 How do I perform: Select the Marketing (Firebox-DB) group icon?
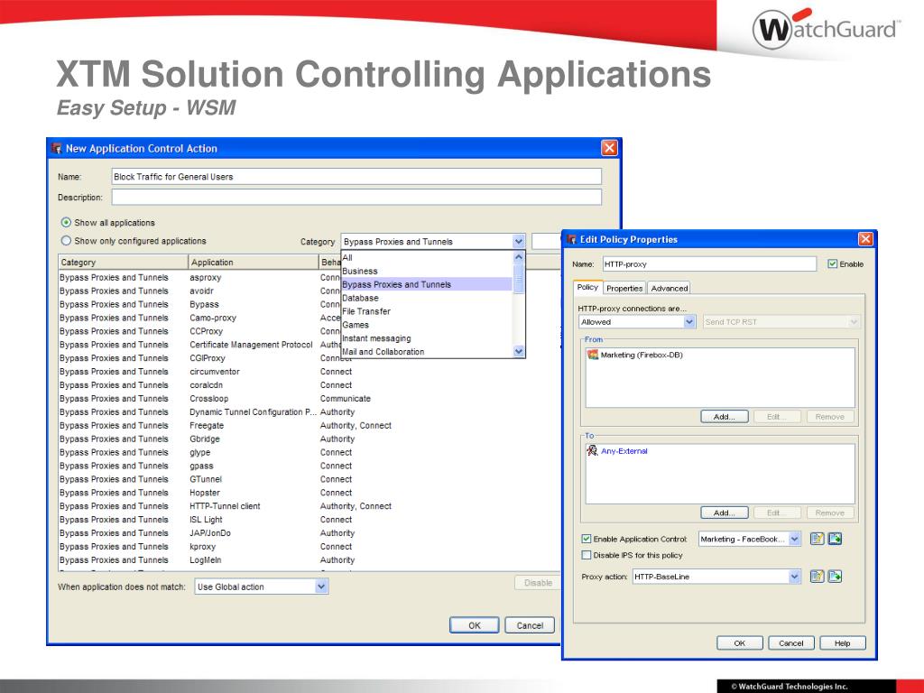(593, 355)
